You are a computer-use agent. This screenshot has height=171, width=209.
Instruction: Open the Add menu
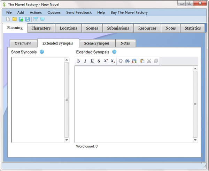pos(21,13)
